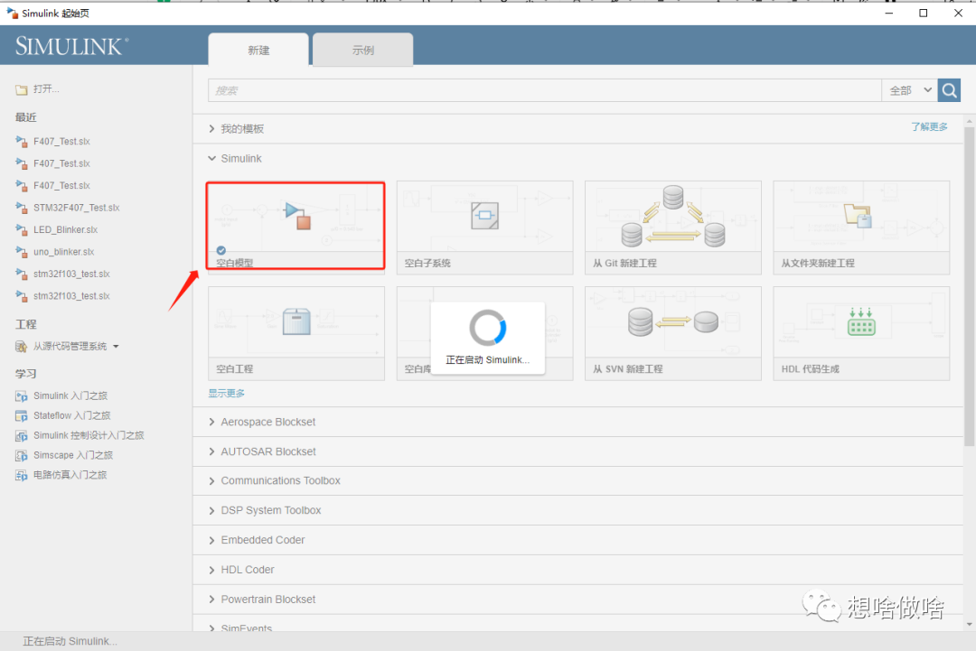Click the model icon beside STM32F407_Test.slx

[x=22, y=208]
